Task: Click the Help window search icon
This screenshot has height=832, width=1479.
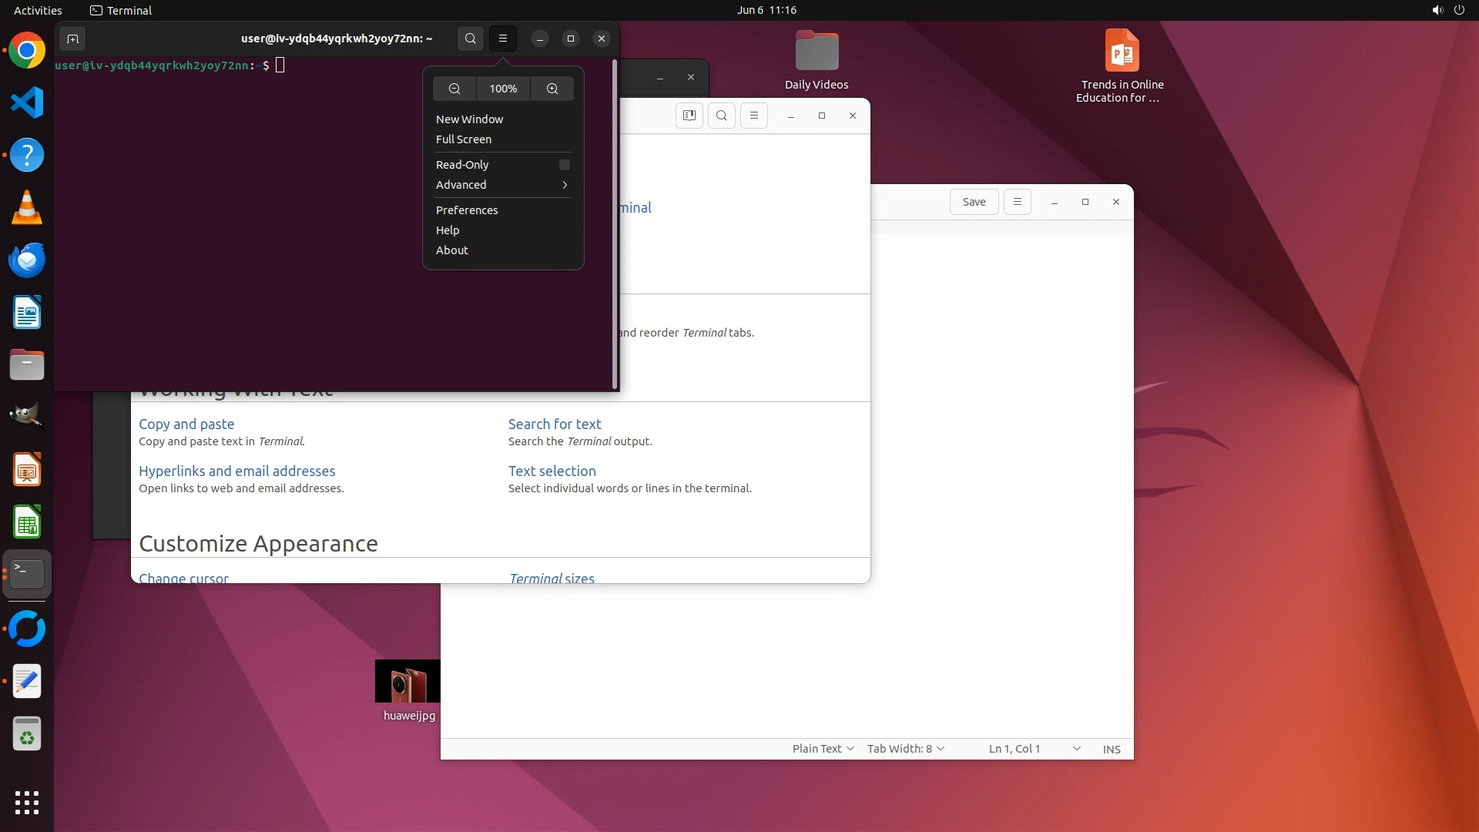Action: [721, 116]
